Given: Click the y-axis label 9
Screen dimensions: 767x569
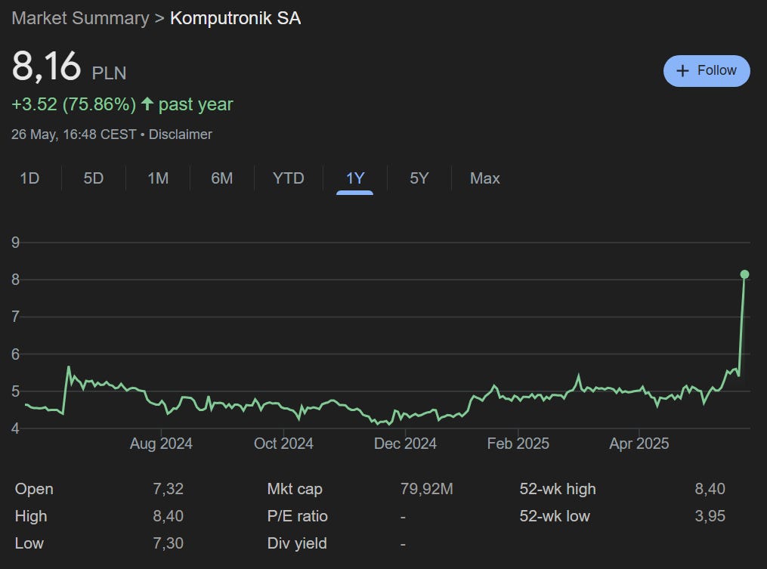Looking at the screenshot, I should coord(16,242).
